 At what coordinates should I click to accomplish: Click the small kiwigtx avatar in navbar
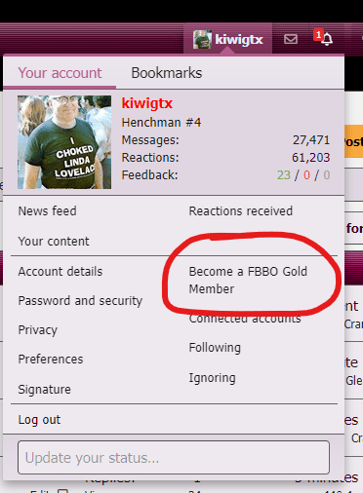coord(202,40)
